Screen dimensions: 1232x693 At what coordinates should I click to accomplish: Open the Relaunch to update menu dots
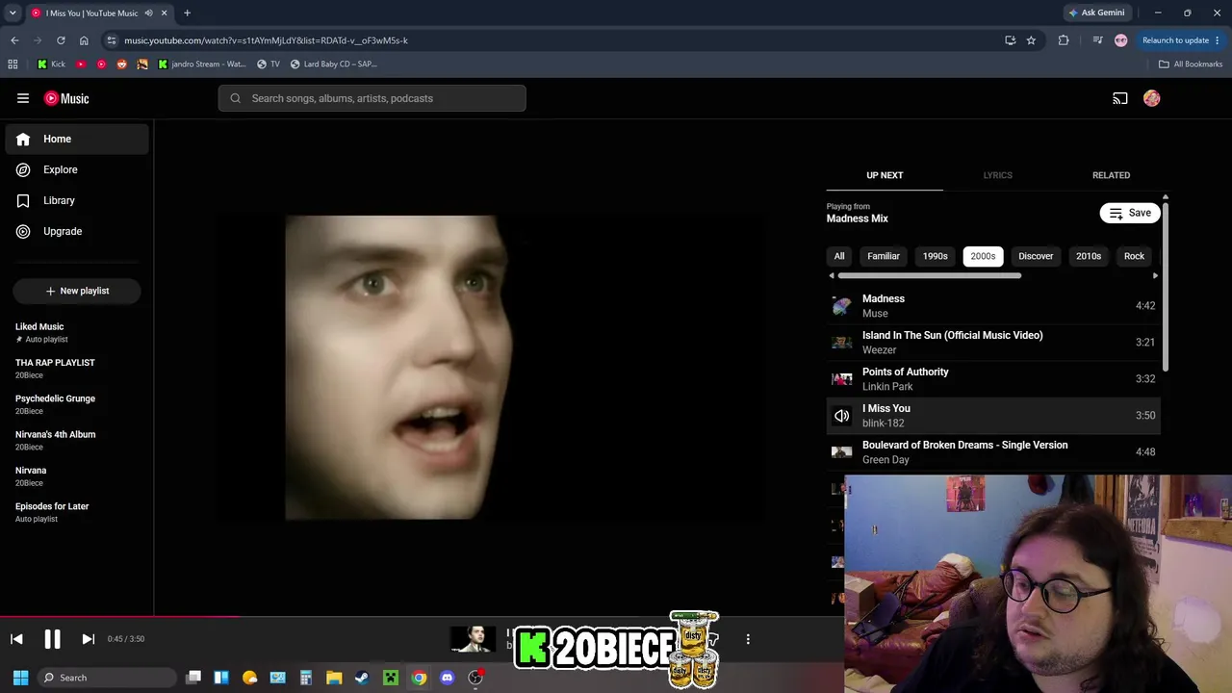[x=1218, y=40]
